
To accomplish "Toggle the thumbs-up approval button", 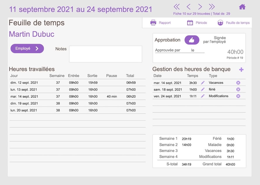I will [192, 40].
